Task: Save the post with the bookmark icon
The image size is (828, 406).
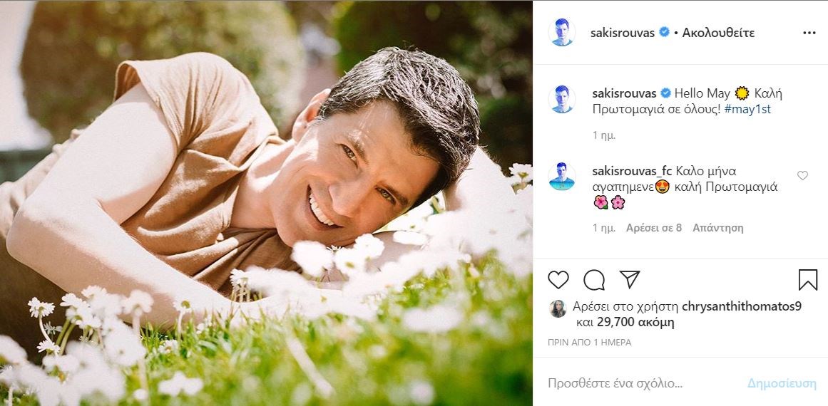Action: point(807,280)
